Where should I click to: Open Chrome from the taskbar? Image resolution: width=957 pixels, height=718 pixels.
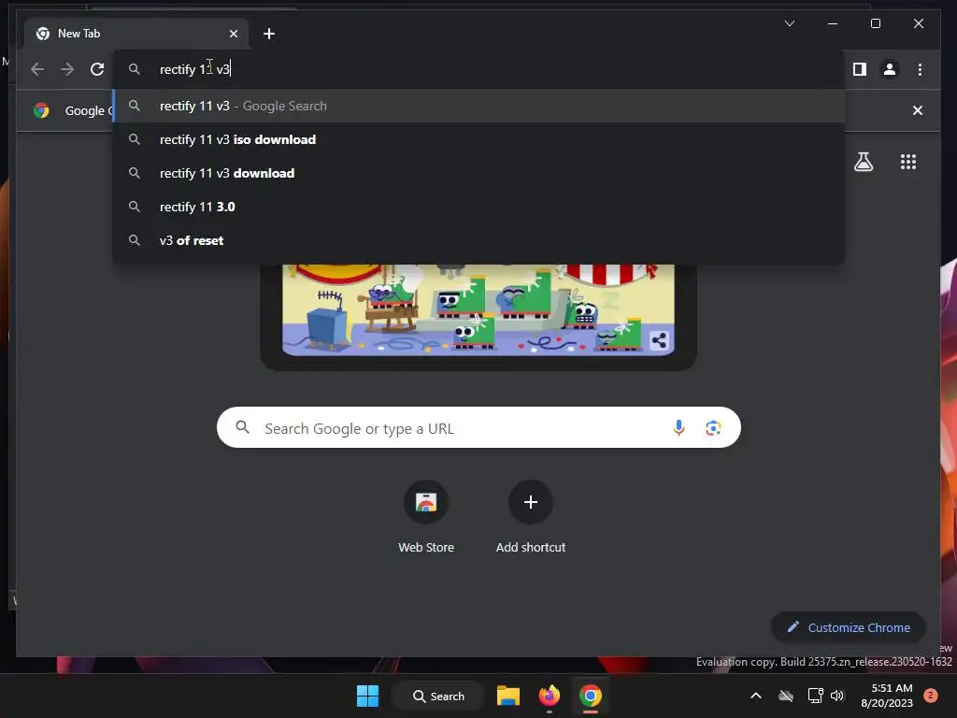point(591,696)
